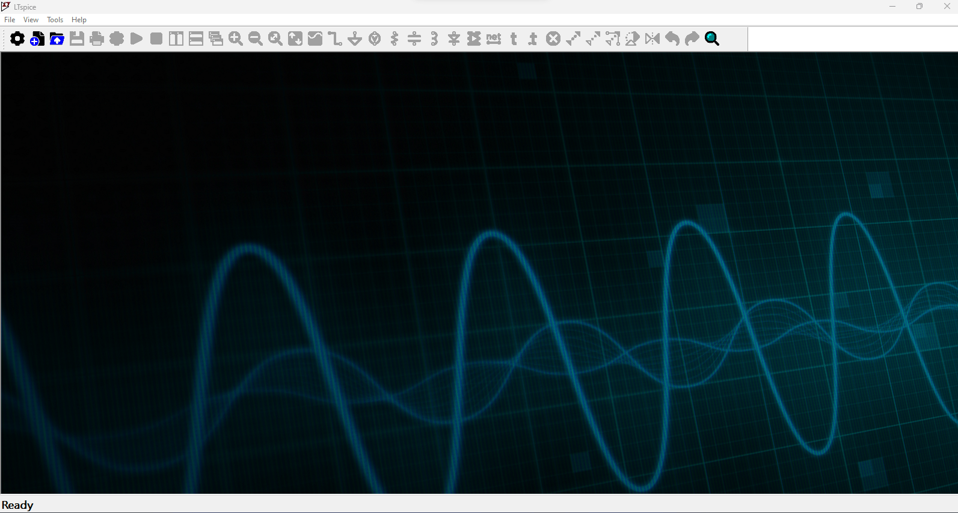Image resolution: width=958 pixels, height=513 pixels.
Task: Click the Zoom to fit icon
Action: [275, 39]
